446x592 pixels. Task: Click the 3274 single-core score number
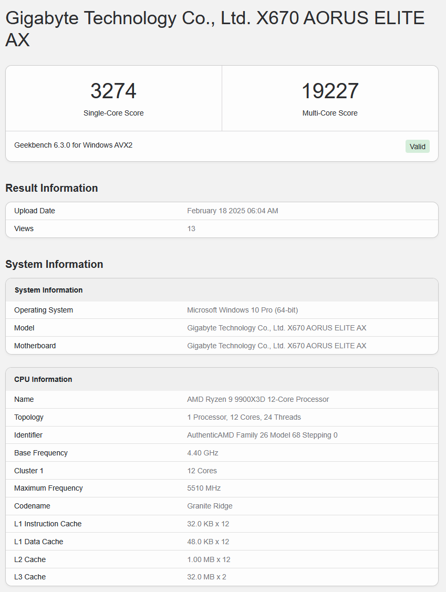click(x=113, y=91)
